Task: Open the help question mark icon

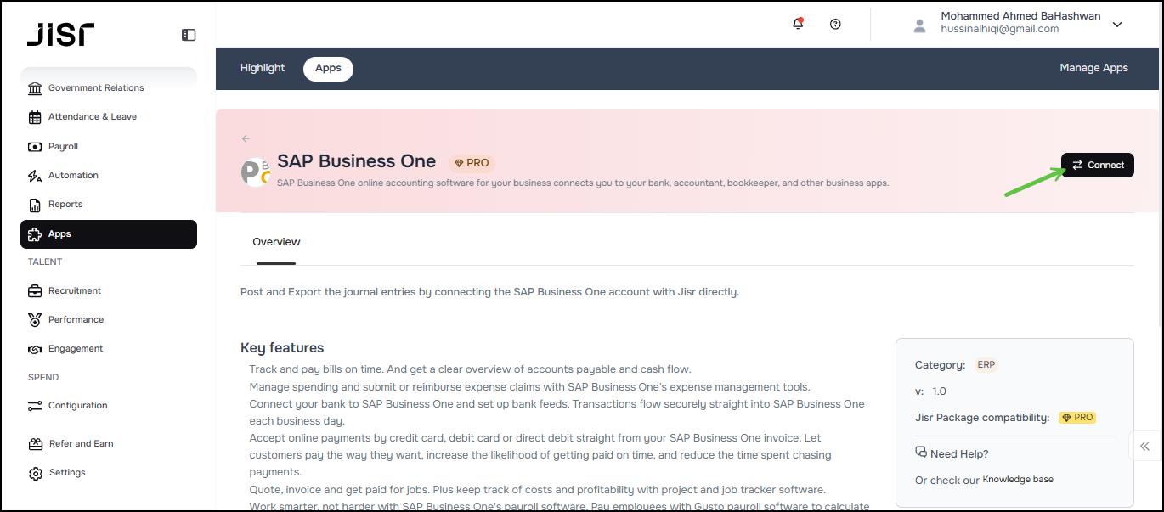Action: (x=835, y=24)
